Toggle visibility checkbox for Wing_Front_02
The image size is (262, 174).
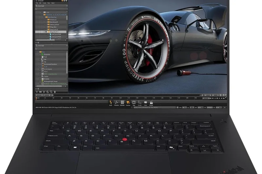[46, 29]
